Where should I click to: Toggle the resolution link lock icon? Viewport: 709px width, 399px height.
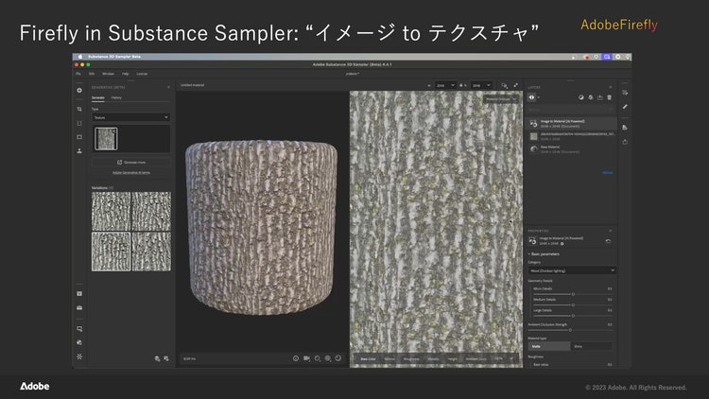click(461, 85)
